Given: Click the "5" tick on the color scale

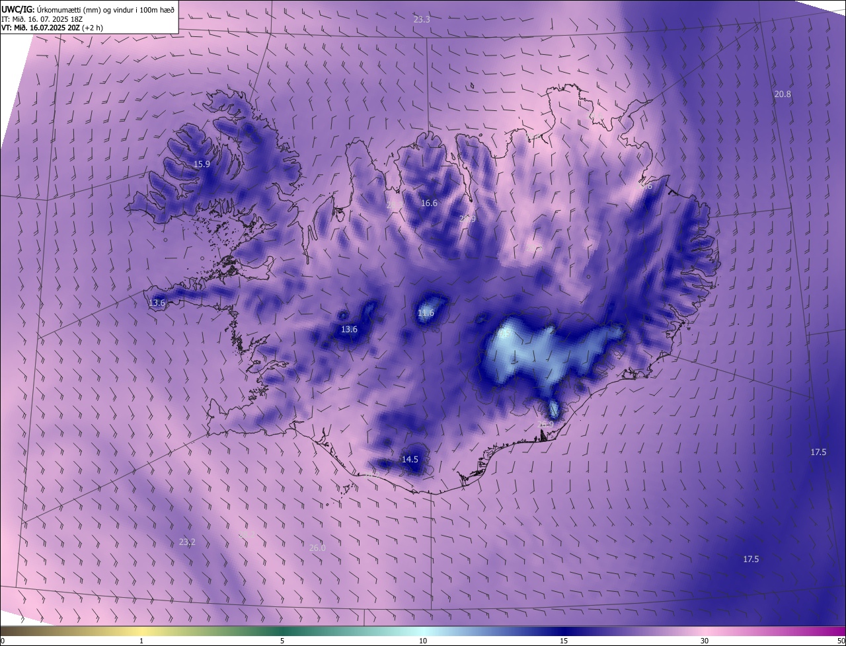Looking at the screenshot, I should [282, 641].
